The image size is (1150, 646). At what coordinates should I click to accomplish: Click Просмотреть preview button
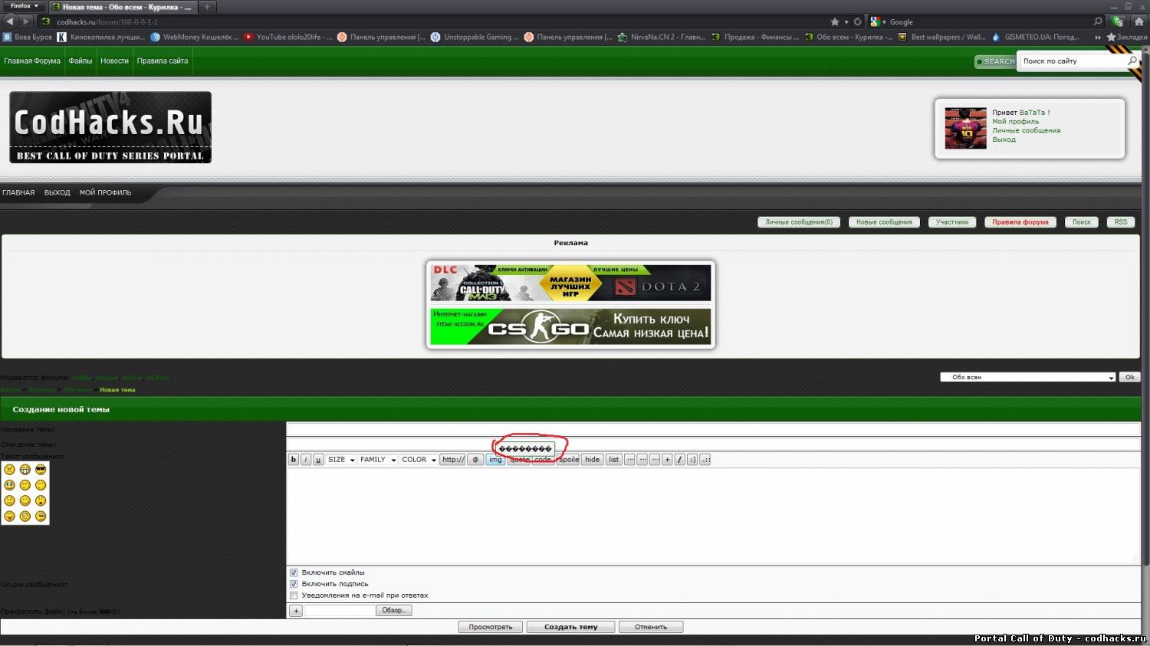pyautogui.click(x=491, y=627)
